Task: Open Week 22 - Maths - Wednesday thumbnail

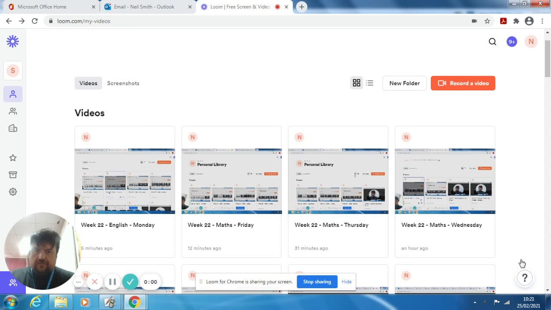Action: (x=445, y=181)
